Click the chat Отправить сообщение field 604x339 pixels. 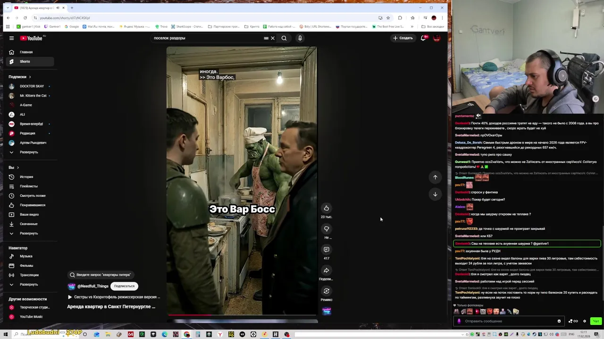coord(510,321)
